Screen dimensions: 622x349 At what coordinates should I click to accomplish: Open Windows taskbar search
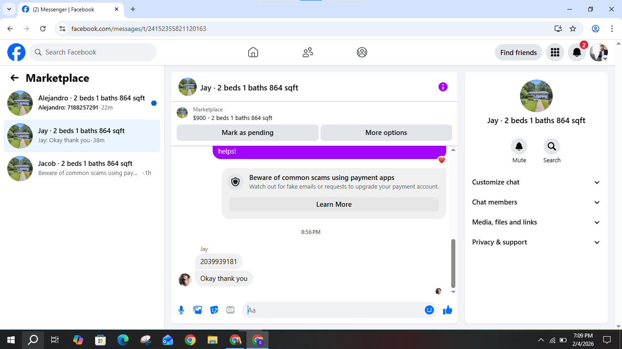point(33,339)
